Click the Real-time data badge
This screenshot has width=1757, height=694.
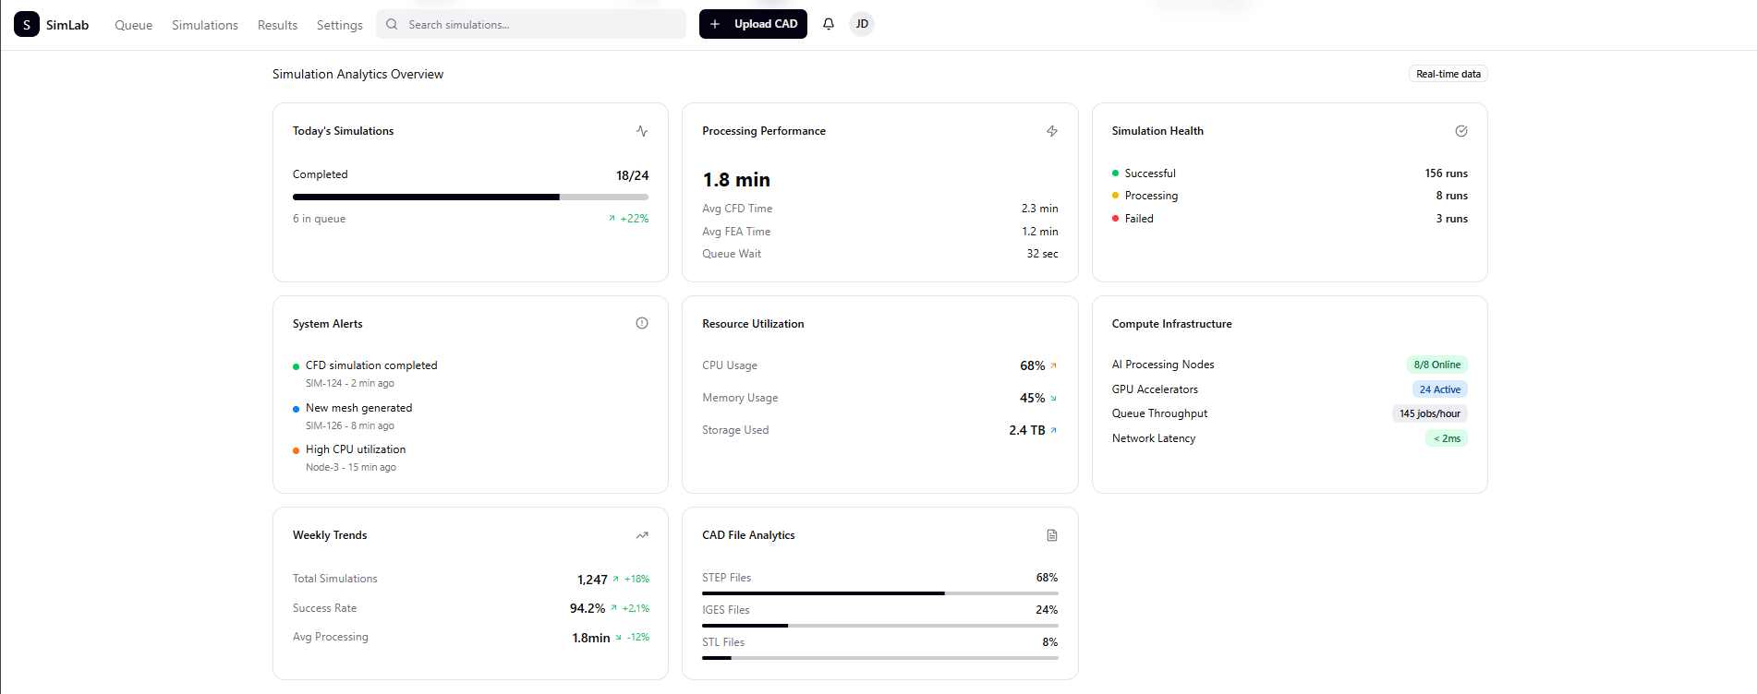[1448, 74]
